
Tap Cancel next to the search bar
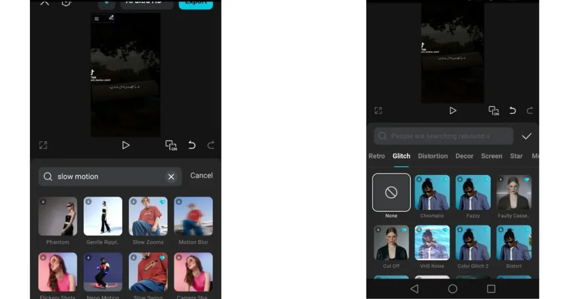pos(201,176)
